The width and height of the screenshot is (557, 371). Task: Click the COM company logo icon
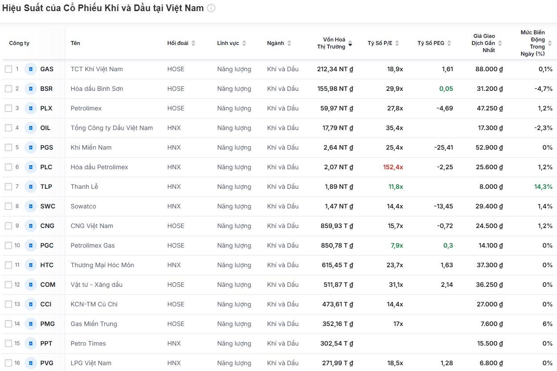pyautogui.click(x=31, y=285)
